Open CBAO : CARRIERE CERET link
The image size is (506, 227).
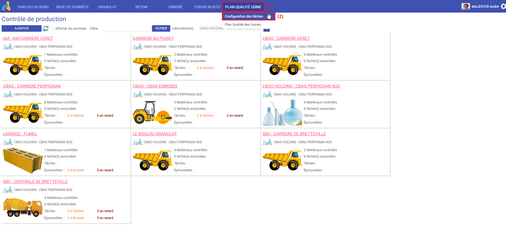286,38
